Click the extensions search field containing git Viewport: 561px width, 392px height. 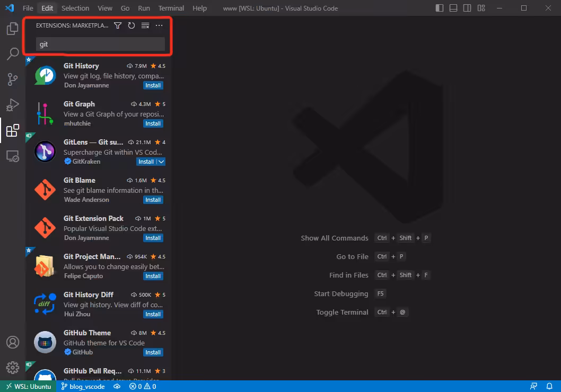pyautogui.click(x=100, y=44)
